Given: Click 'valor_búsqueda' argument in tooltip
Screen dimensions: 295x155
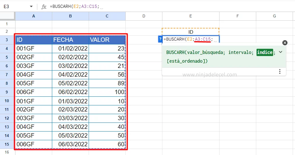Looking at the screenshot, I should click(x=205, y=52).
